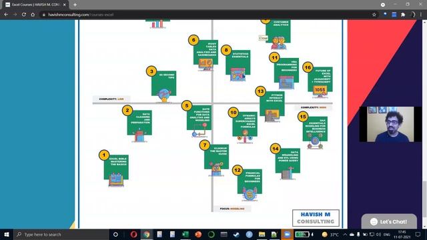Open File Explorer from the taskbar
Viewport: 427px width, 240px height.
click(x=262, y=234)
